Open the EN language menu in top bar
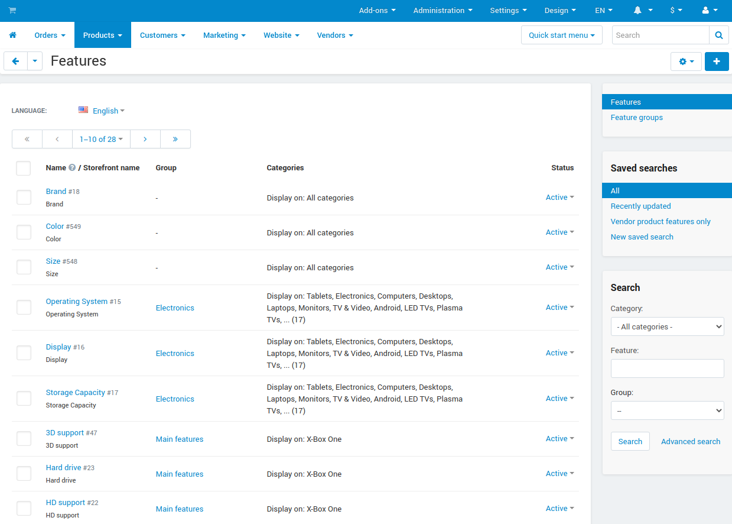Viewport: 732px width, 524px height. point(604,11)
